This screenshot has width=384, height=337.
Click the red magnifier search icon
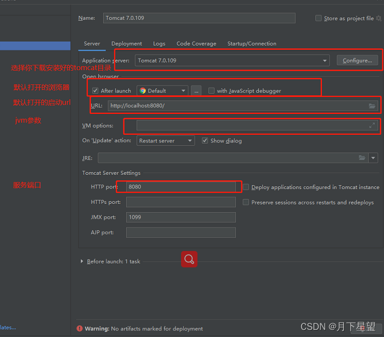[x=189, y=259]
